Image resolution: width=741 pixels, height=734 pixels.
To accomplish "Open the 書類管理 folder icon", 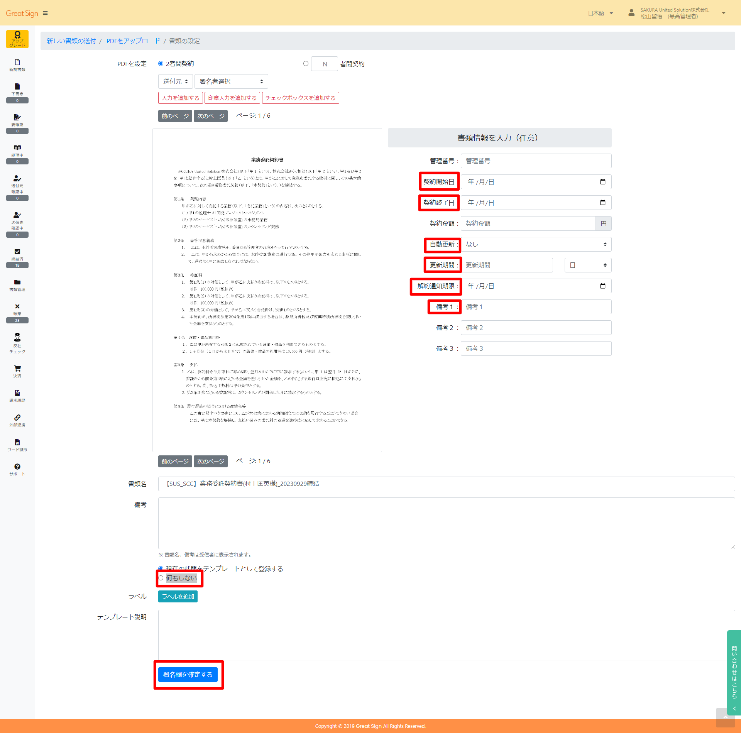I will point(17,284).
